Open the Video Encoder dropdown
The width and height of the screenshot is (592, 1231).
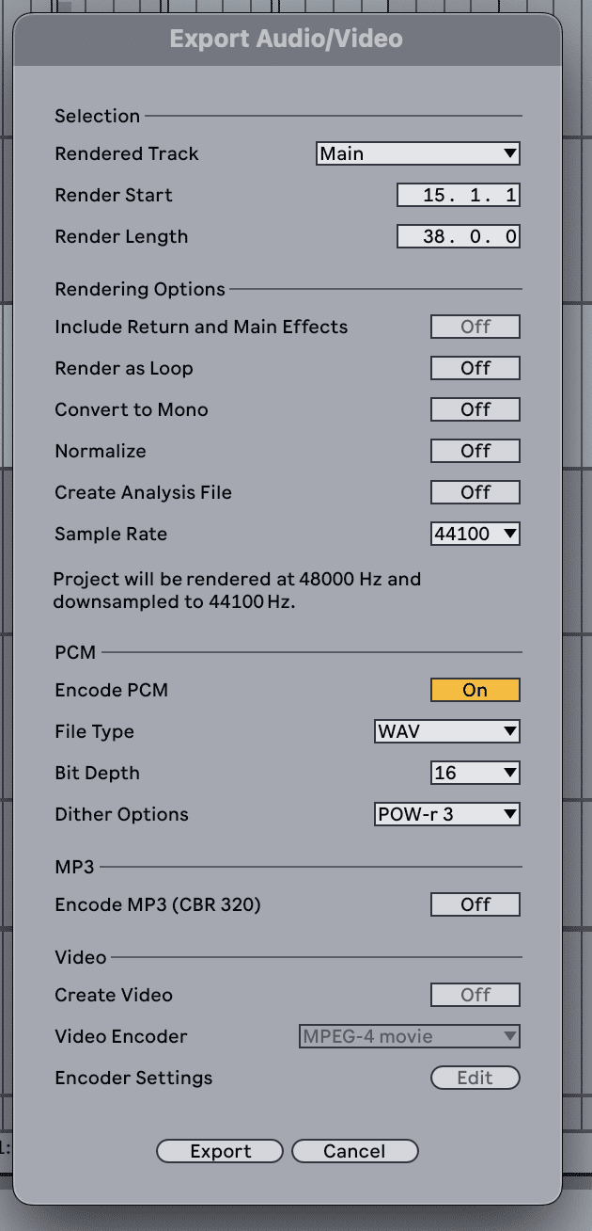409,1036
